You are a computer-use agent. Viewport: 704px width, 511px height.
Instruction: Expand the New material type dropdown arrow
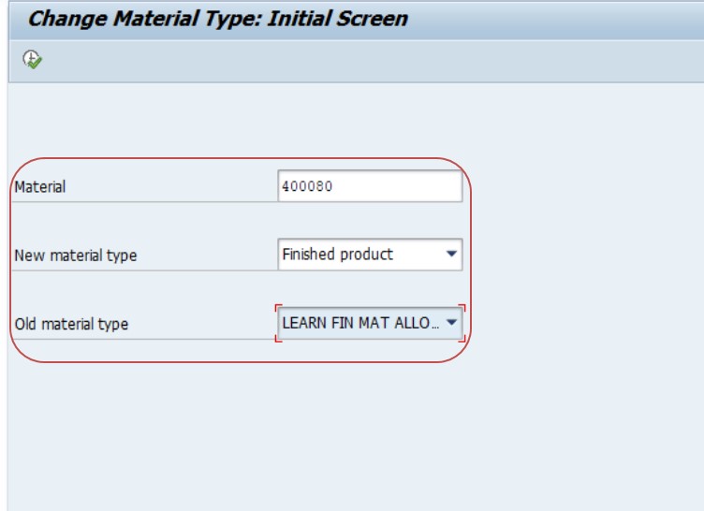451,255
